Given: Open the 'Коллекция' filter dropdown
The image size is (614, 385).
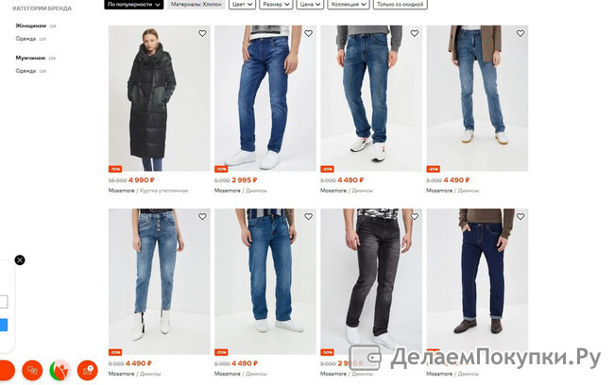Looking at the screenshot, I should (349, 5).
